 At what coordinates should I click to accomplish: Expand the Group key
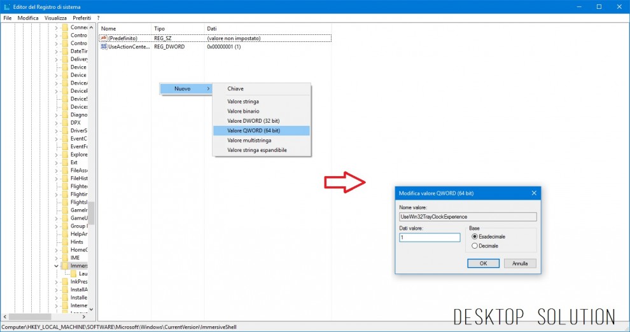(56, 226)
